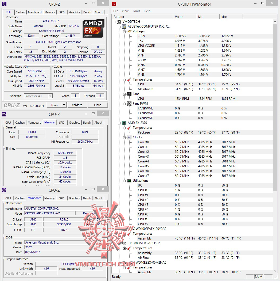This screenshot has width=280, height=281.
Task: Select the CPU VCORE row
Action: pos(205,46)
